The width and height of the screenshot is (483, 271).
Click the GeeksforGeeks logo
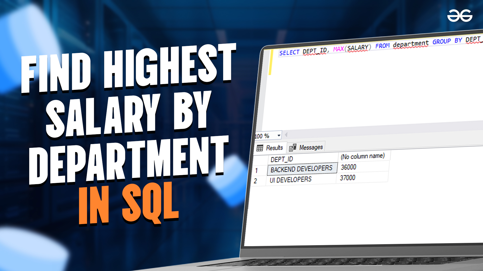coord(460,16)
